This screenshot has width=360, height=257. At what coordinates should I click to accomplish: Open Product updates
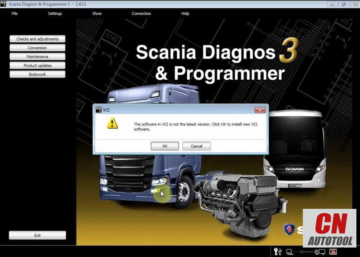(x=37, y=65)
